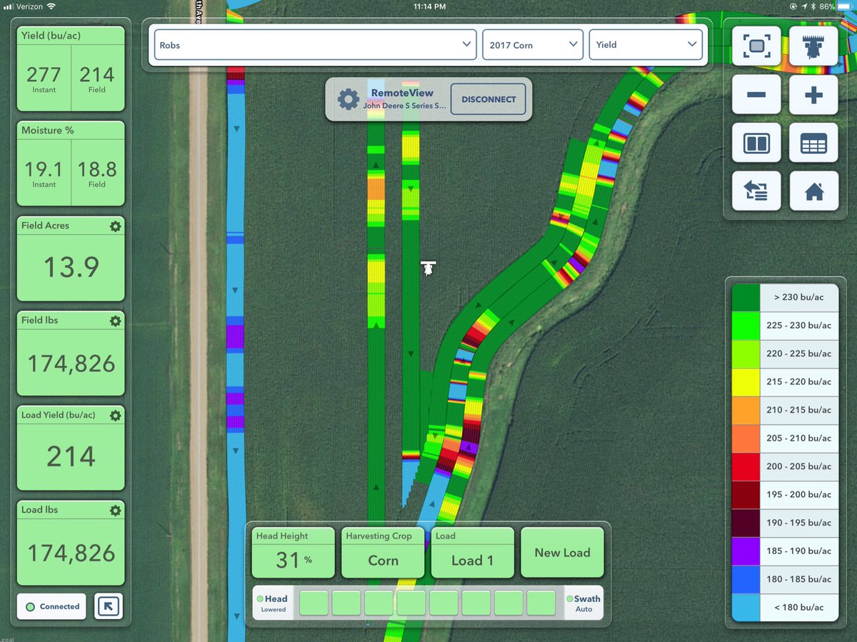Open RemoteView settings gear
Viewport: 857px width, 642px height.
click(x=348, y=99)
